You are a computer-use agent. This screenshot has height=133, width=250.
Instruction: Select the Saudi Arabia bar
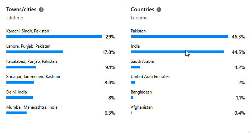(135, 67)
